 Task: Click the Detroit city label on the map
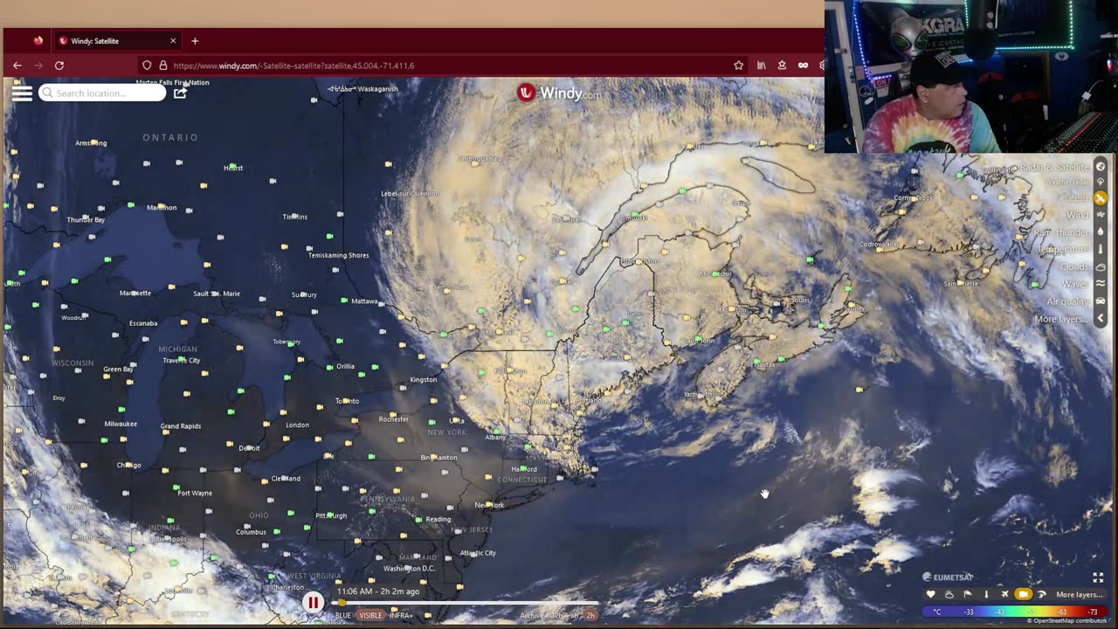click(249, 448)
